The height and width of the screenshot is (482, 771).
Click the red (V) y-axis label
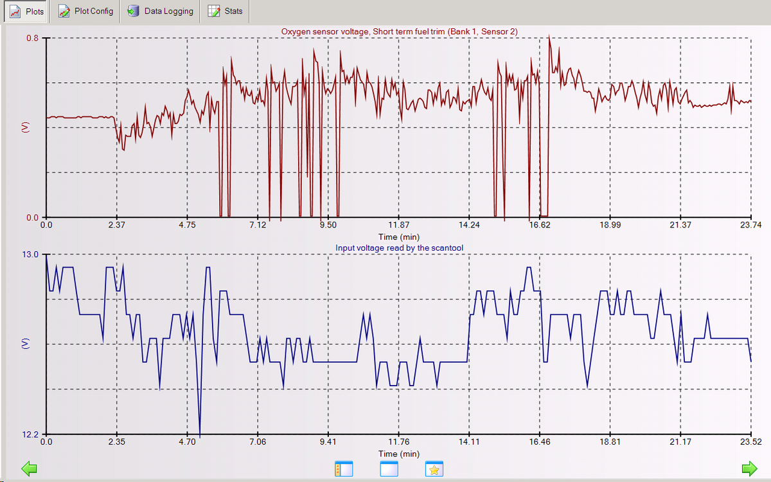pyautogui.click(x=26, y=127)
